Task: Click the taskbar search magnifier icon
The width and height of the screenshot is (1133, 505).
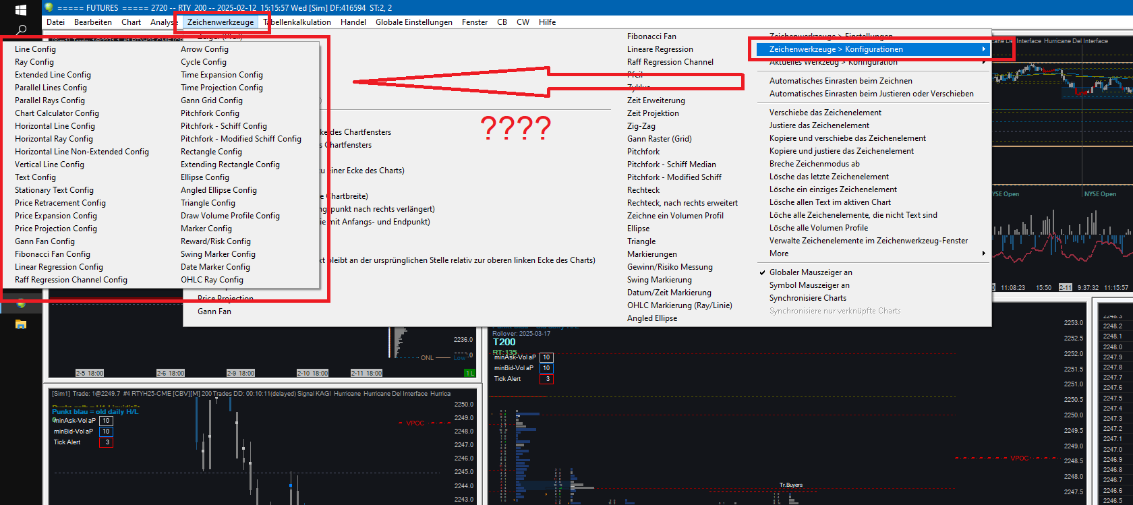Action: 20,30
